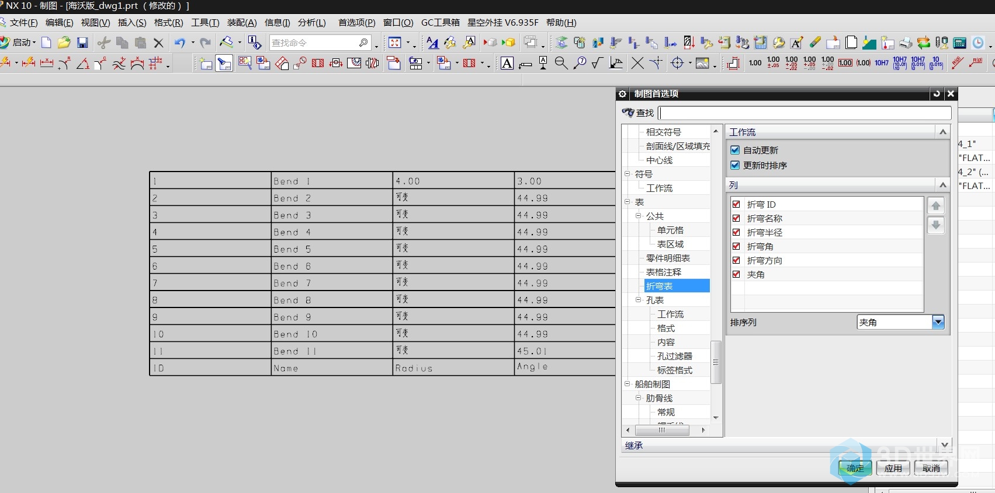Open the GC工具箱 menu
995x493 pixels.
point(441,22)
